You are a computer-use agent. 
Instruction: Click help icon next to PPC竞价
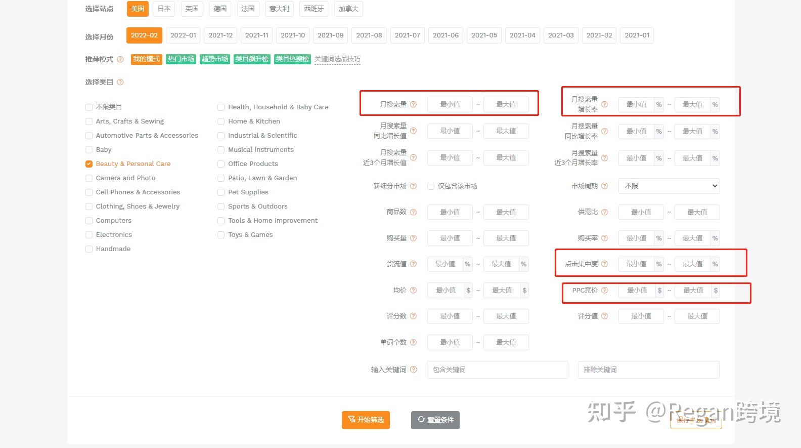point(604,290)
